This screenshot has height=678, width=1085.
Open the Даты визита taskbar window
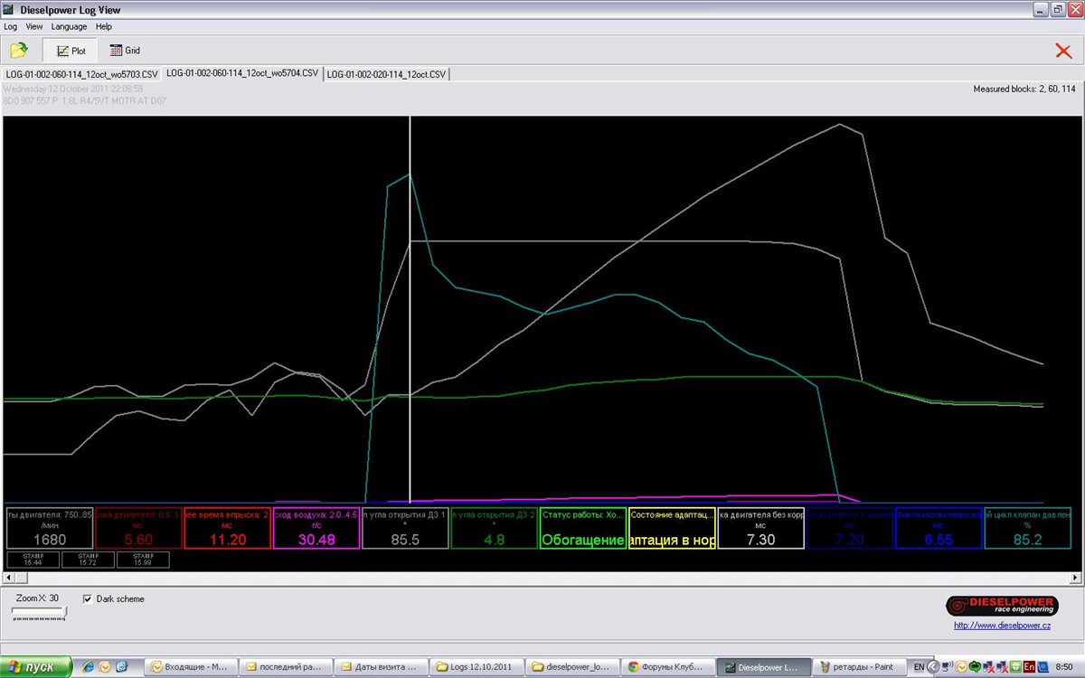(382, 667)
